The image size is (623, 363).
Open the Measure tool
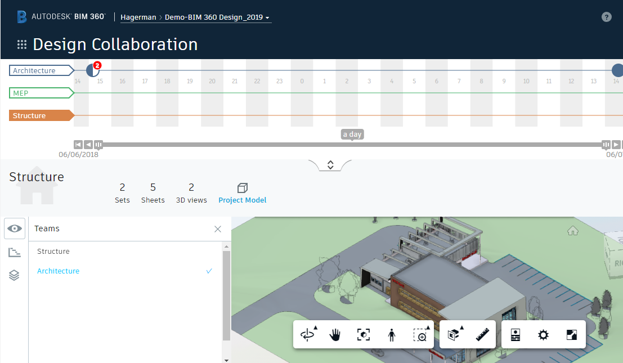click(x=482, y=334)
